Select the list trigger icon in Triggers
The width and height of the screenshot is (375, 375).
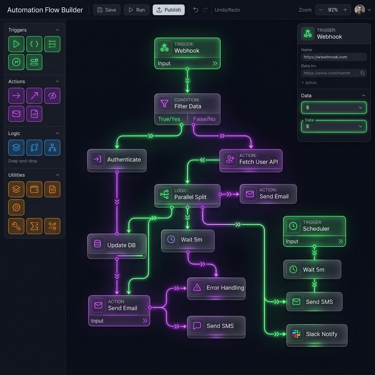[52, 44]
